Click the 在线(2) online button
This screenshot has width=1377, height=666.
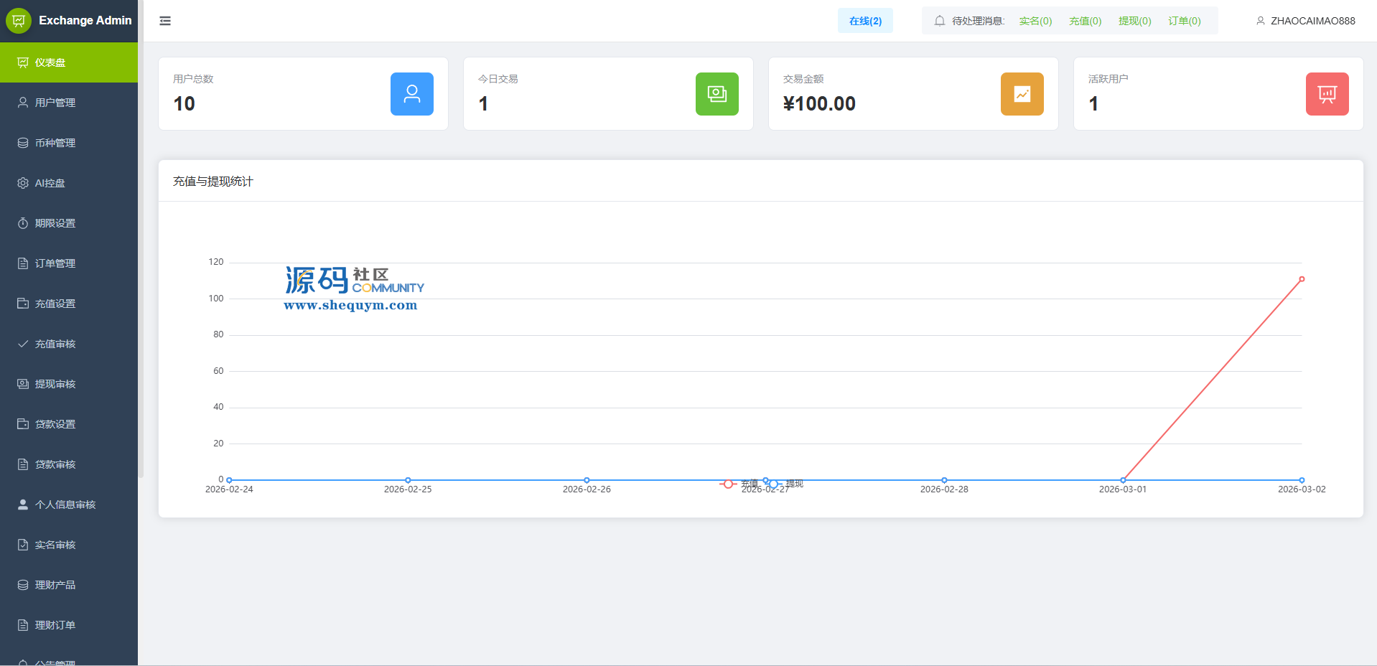point(865,21)
